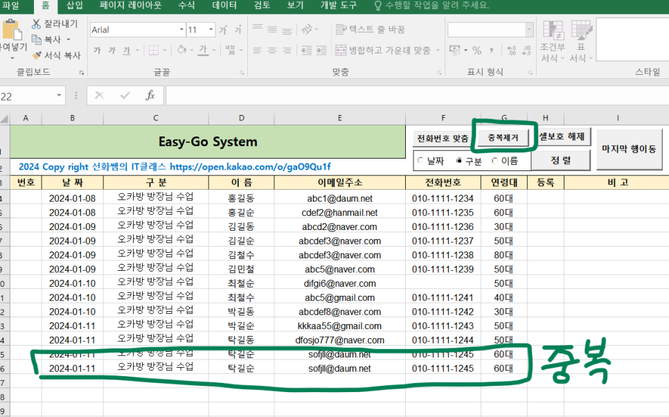Increase font size with larger 가 icon
The image size is (669, 417).
pyautogui.click(x=223, y=30)
